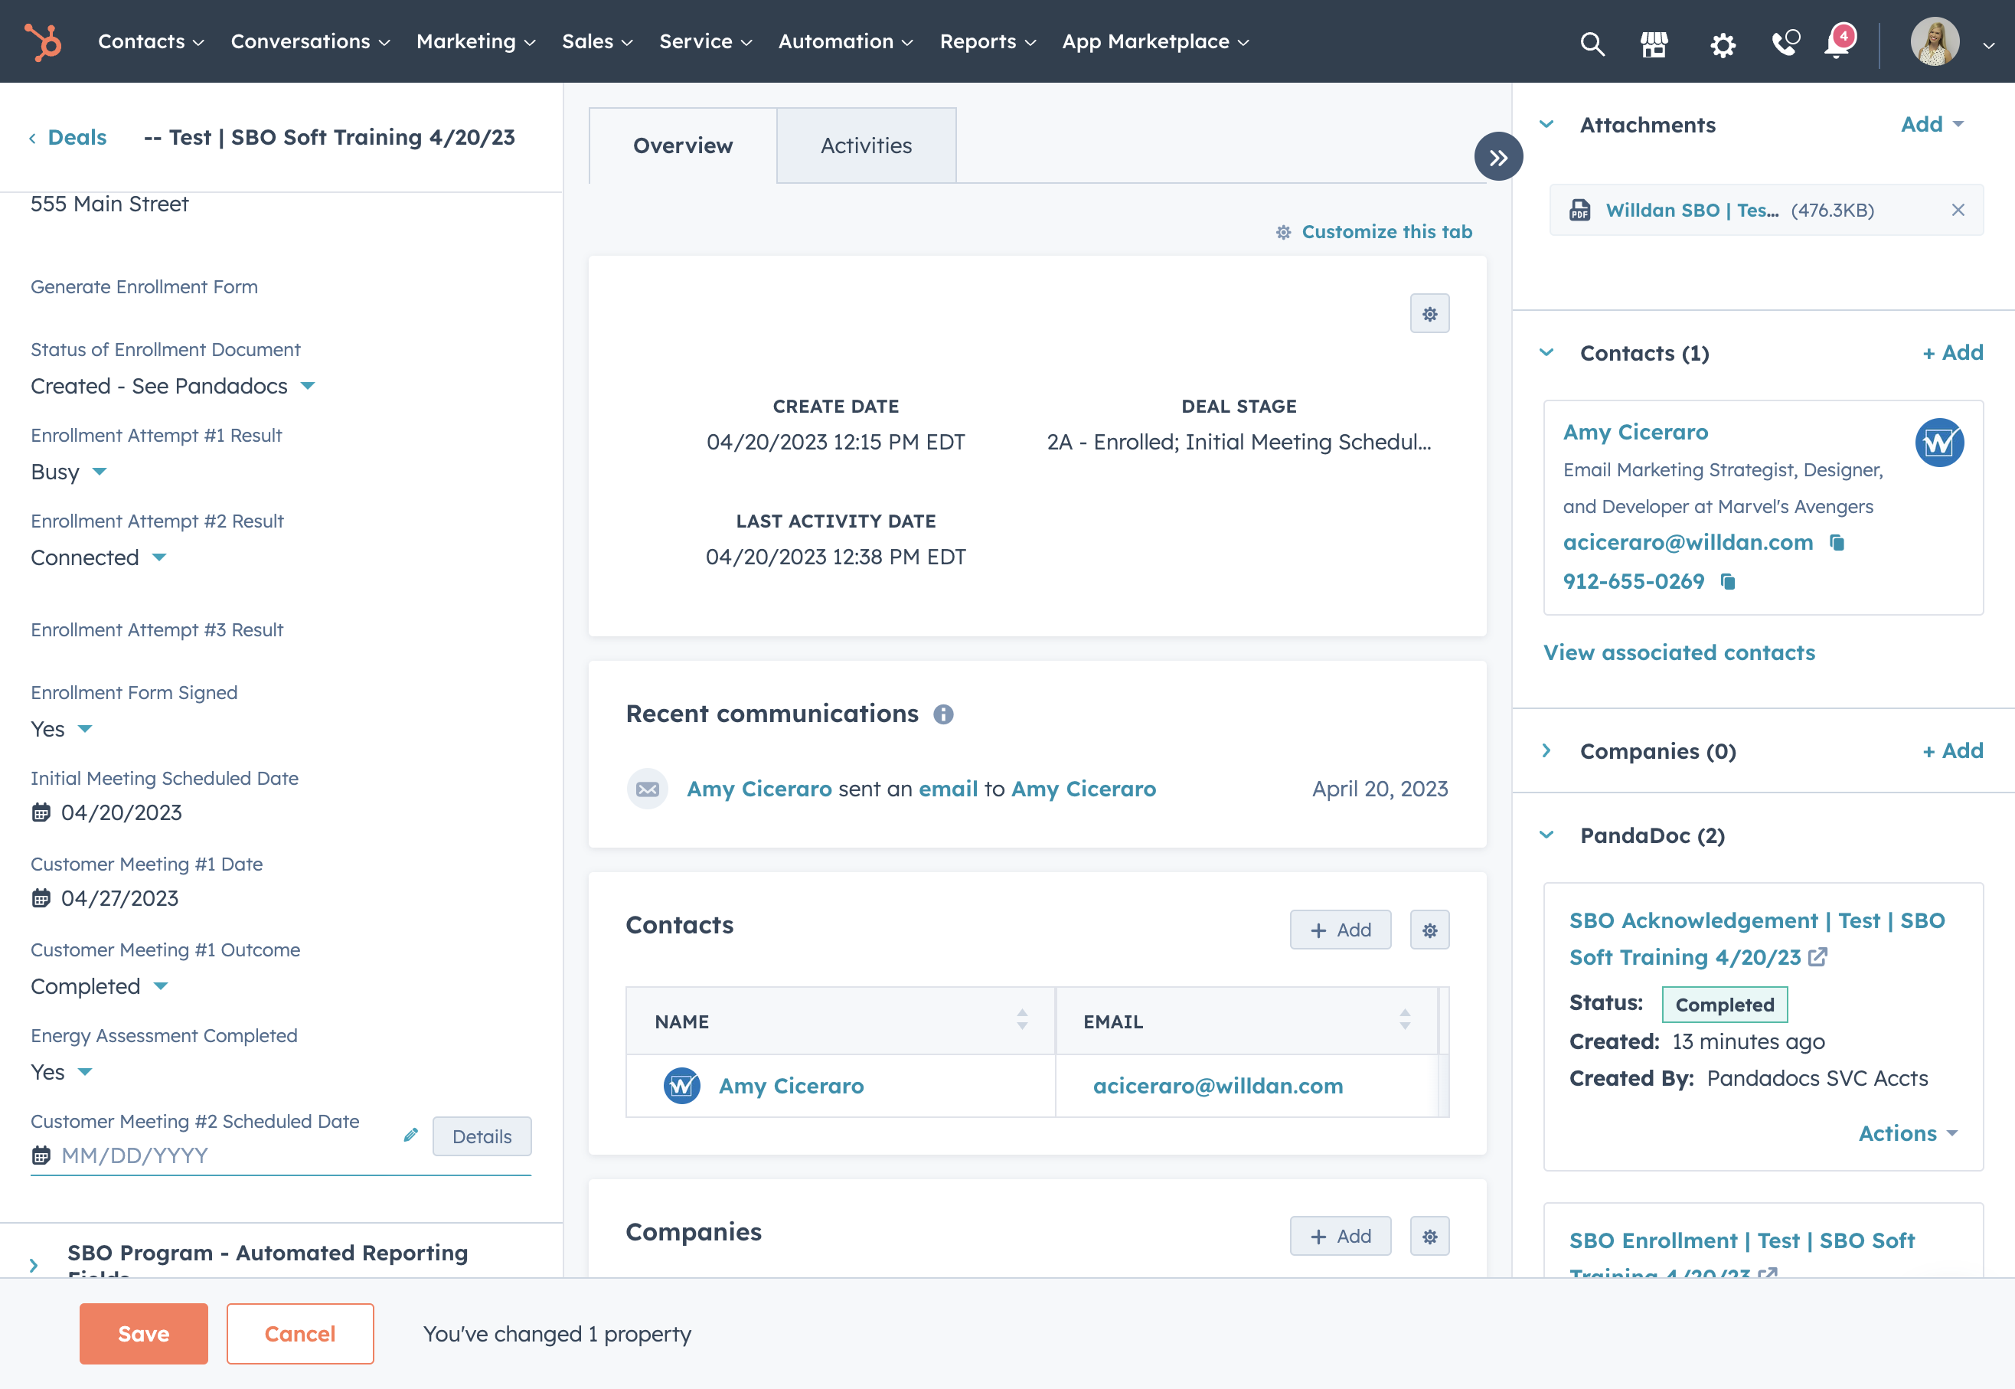Open the Reports navigation menu
Screen dimensions: 2015x1389
(988, 42)
